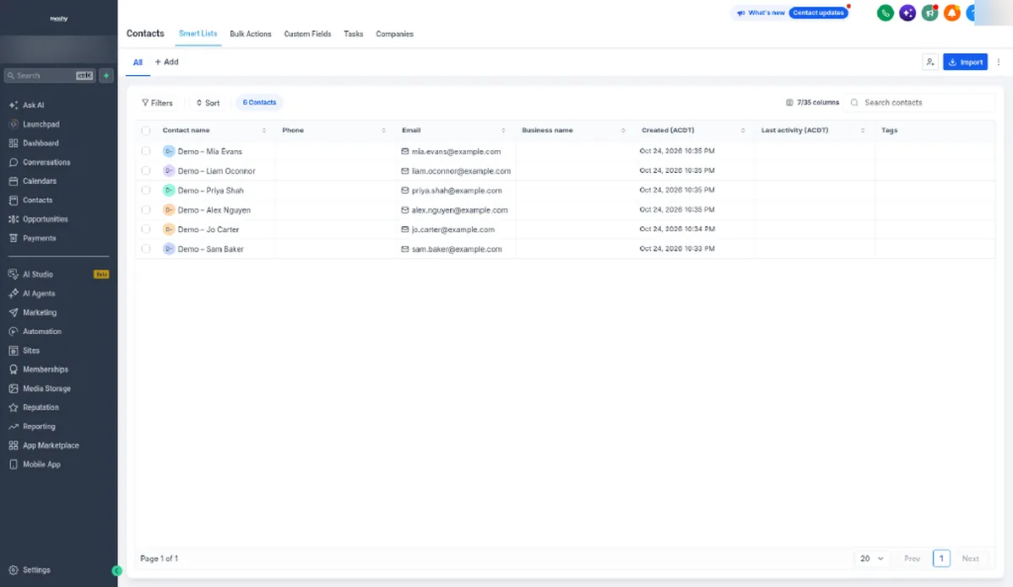
Task: Switch to Tasks tab
Action: [x=354, y=34]
